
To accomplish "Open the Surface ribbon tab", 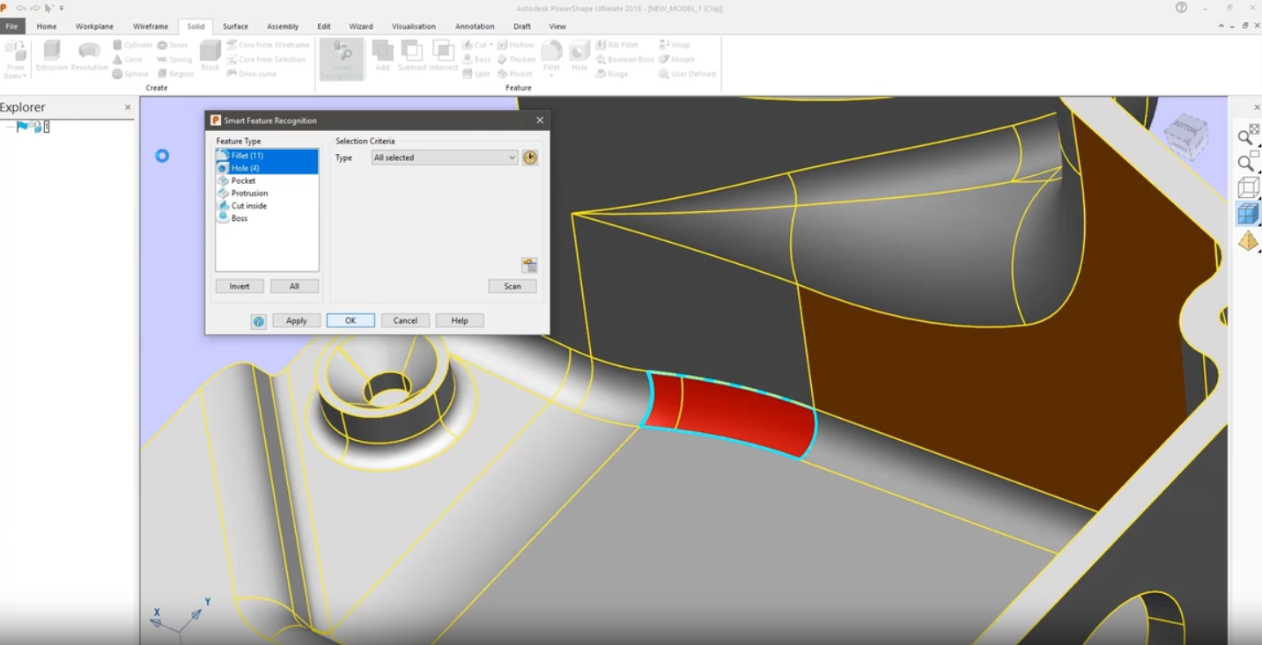I will [x=235, y=26].
